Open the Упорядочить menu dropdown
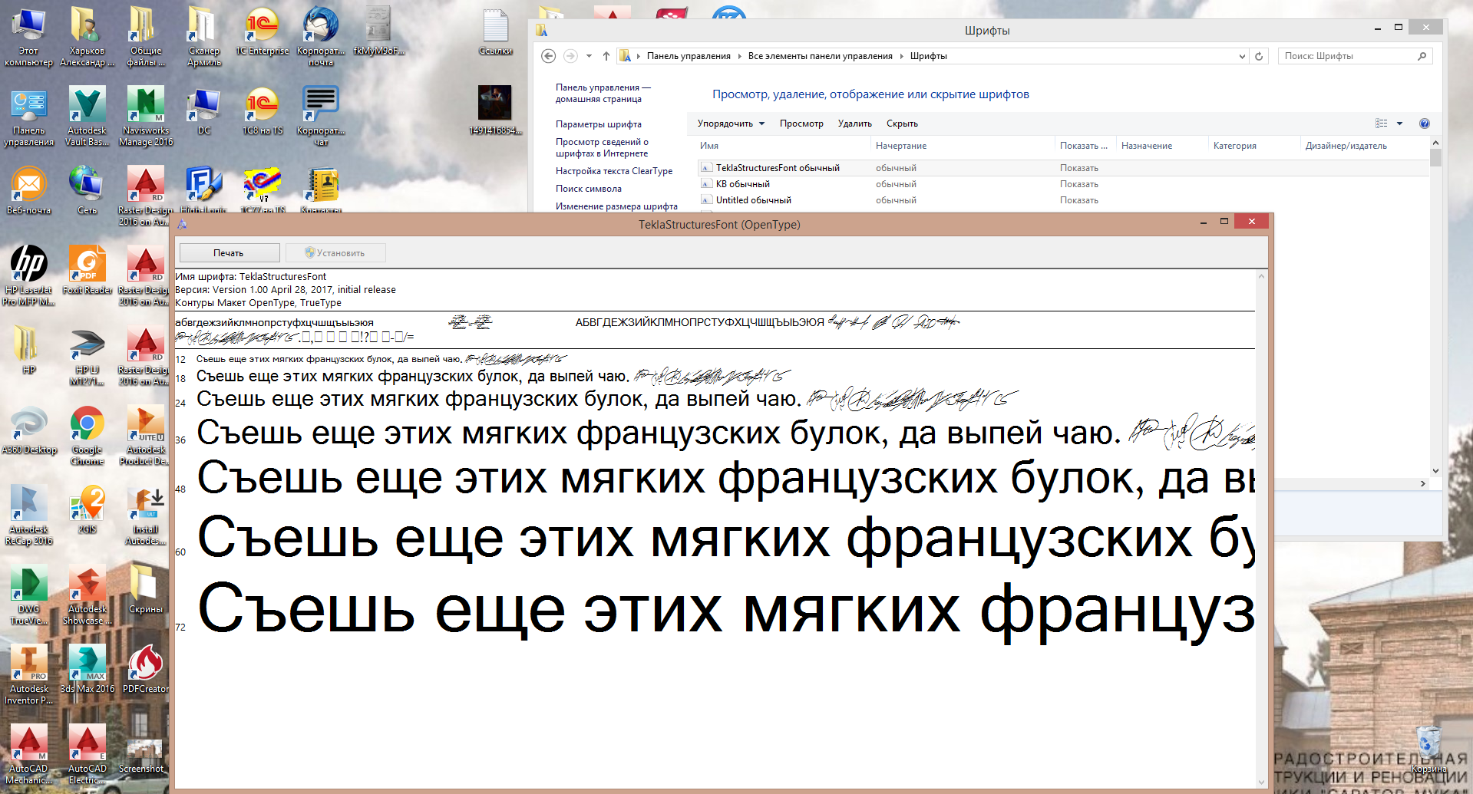The image size is (1473, 794). 731,124
